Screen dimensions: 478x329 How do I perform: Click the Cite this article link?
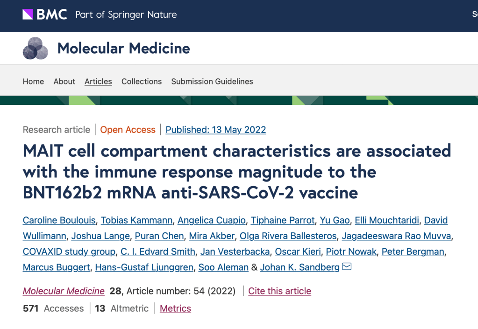point(279,291)
